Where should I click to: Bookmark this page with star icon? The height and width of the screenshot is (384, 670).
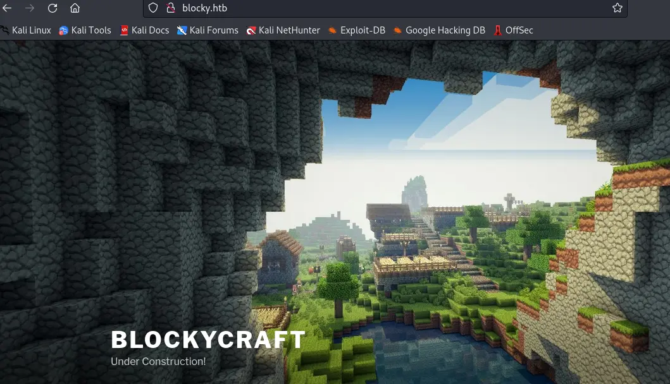pos(617,8)
